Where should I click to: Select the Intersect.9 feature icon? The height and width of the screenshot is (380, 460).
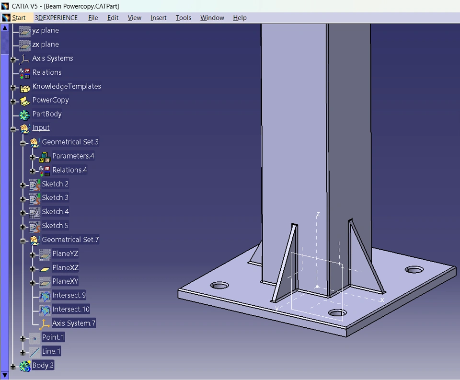point(45,296)
